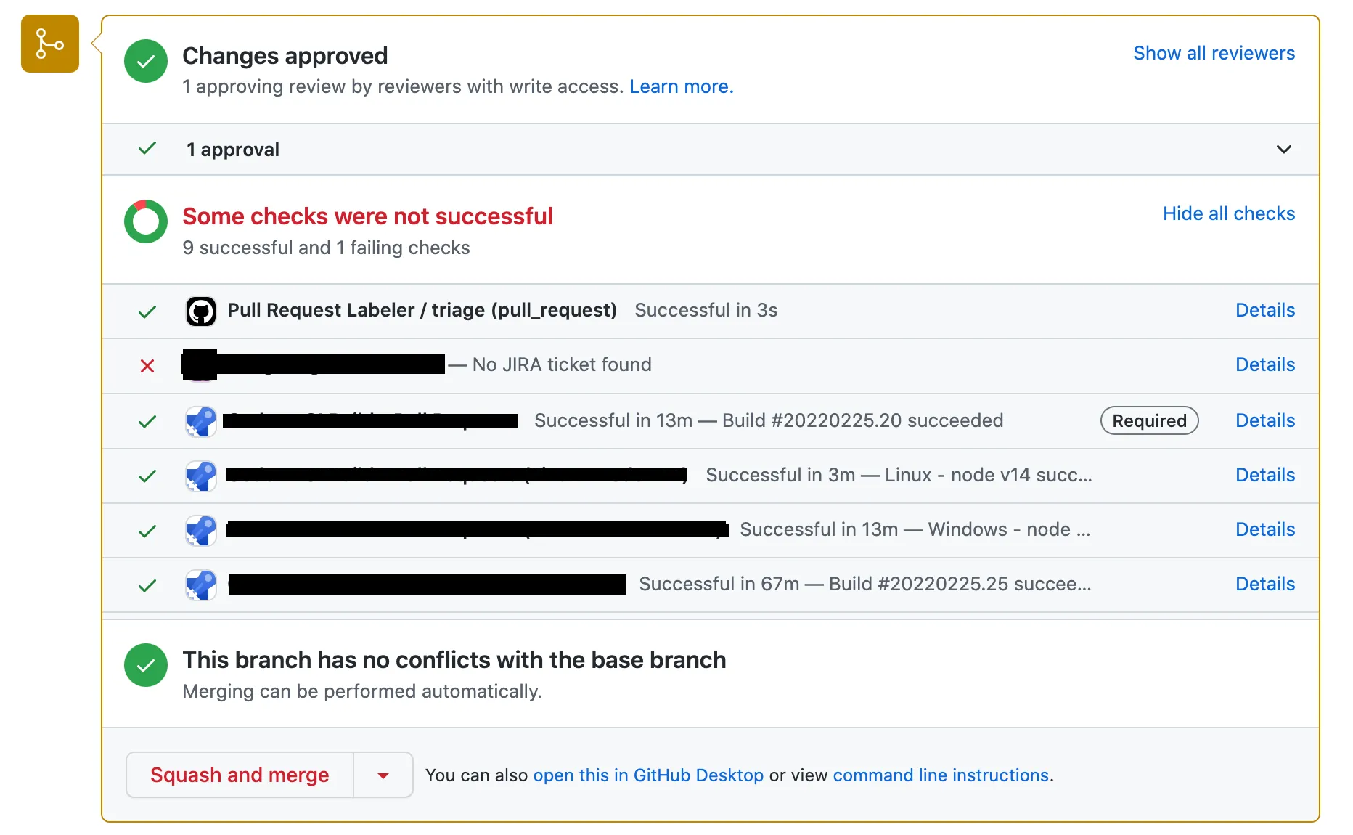Screen dimensions: 1353x835
Task: Click Some checks were not successful heading
Action: pos(367,216)
